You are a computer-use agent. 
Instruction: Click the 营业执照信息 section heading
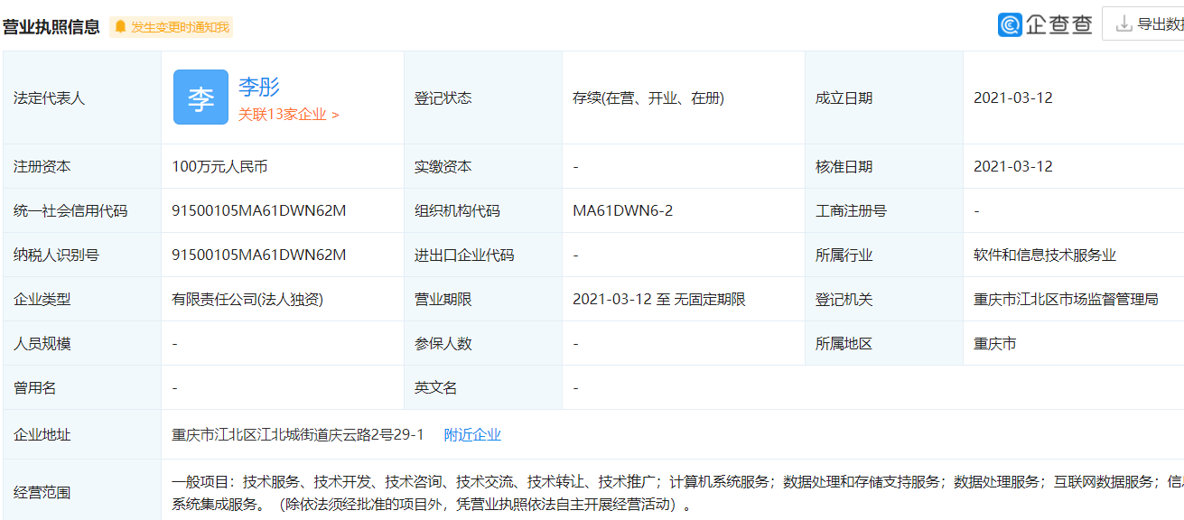click(51, 27)
